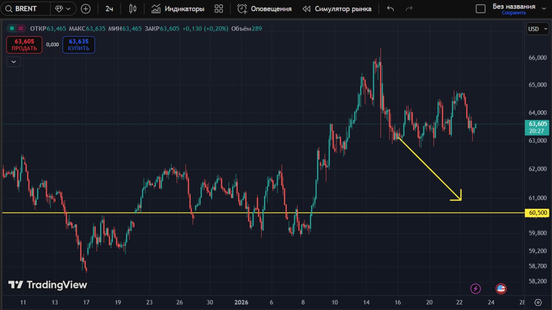Click the undo arrow
The image size is (552, 310).
pos(390,9)
